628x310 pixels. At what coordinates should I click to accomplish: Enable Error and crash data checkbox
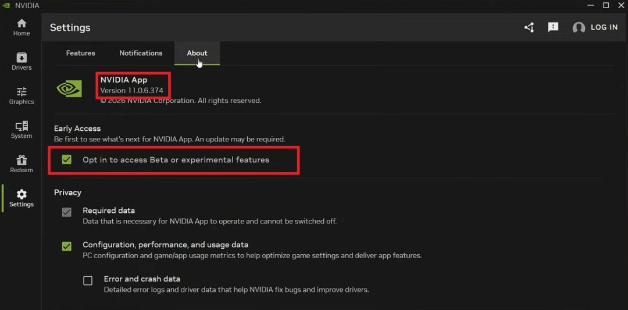pyautogui.click(x=88, y=280)
